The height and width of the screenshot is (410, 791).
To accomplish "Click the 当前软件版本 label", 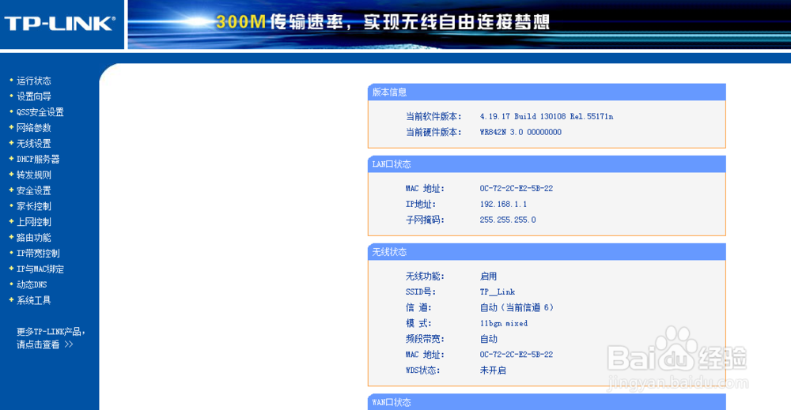I will pyautogui.click(x=433, y=116).
